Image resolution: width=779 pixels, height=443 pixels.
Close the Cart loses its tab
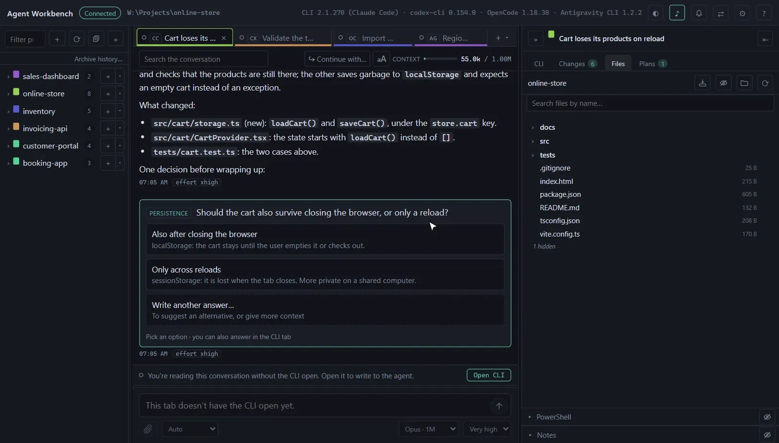click(x=224, y=38)
